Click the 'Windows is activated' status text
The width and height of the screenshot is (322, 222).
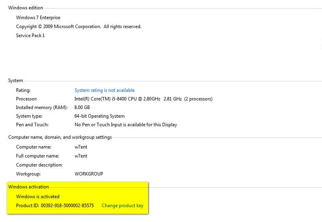click(38, 197)
